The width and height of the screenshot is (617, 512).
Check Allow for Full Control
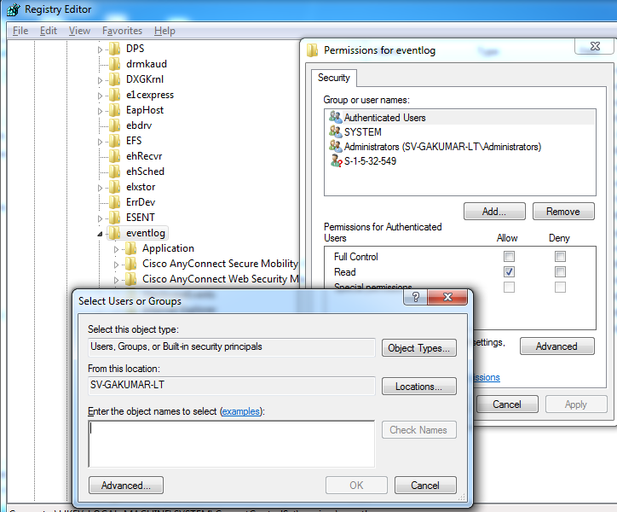tap(509, 257)
